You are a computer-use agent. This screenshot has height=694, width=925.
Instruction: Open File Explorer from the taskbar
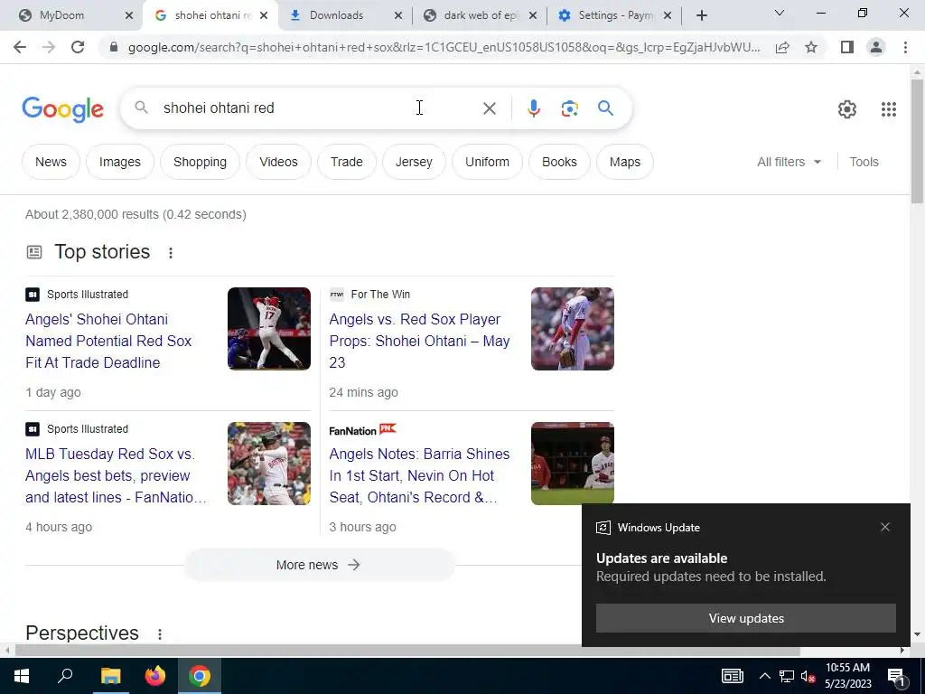[110, 676]
